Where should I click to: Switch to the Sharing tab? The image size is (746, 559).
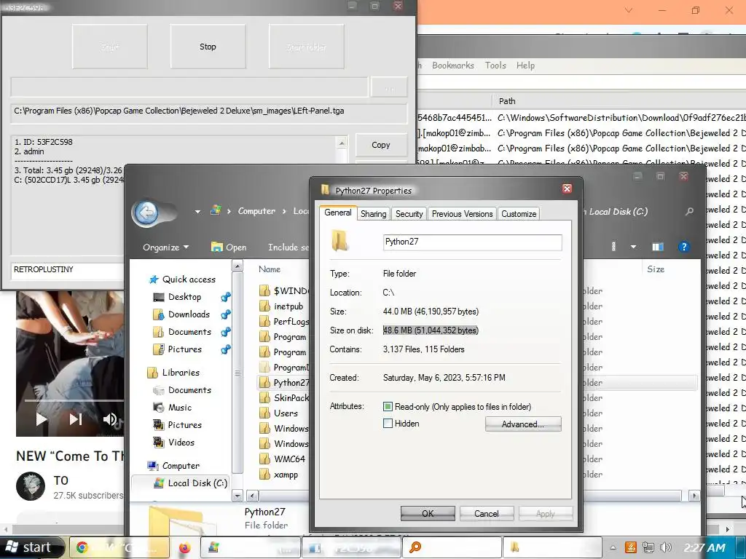click(x=374, y=214)
